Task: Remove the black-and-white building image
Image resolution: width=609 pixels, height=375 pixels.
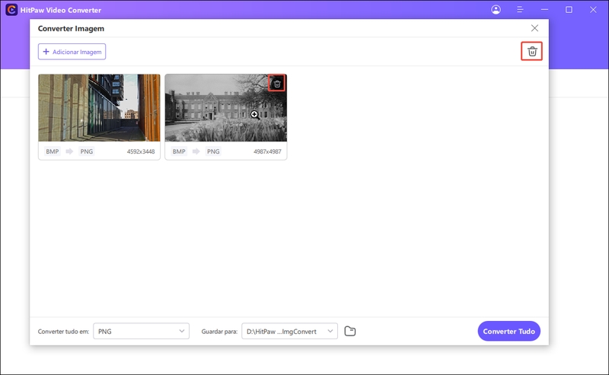Action: coord(277,84)
